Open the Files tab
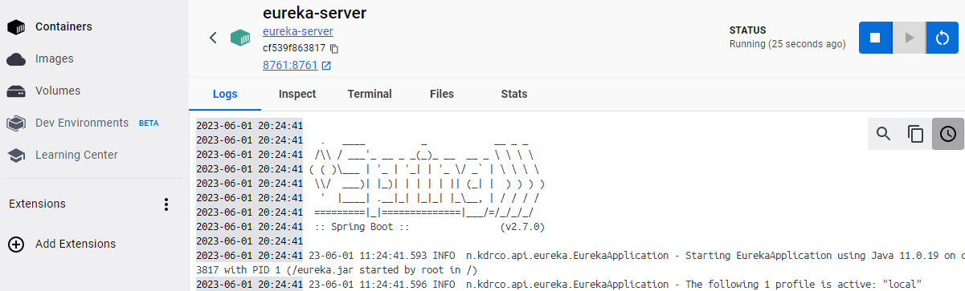The image size is (965, 291). 442,94
